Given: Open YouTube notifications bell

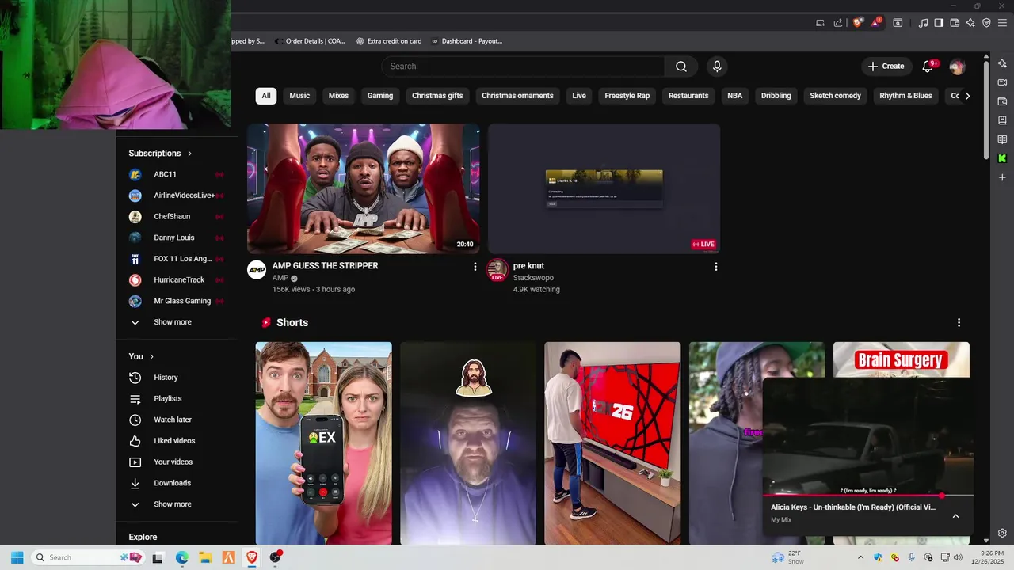Looking at the screenshot, I should (928, 66).
